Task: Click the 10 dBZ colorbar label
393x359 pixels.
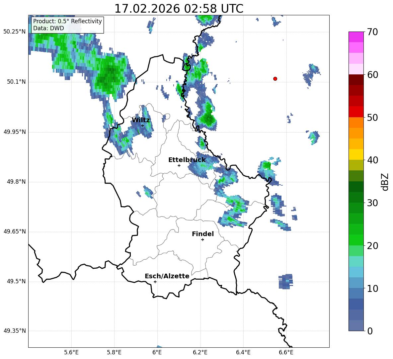Action: (373, 288)
